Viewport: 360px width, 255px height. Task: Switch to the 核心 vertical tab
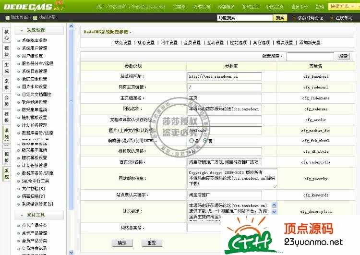(x=6, y=35)
